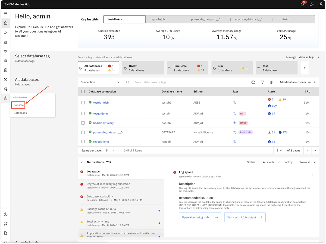Switch to the repodb-john Key Insights tab
Image resolution: width=326 pixels, height=244 pixels.
(x=167, y=19)
